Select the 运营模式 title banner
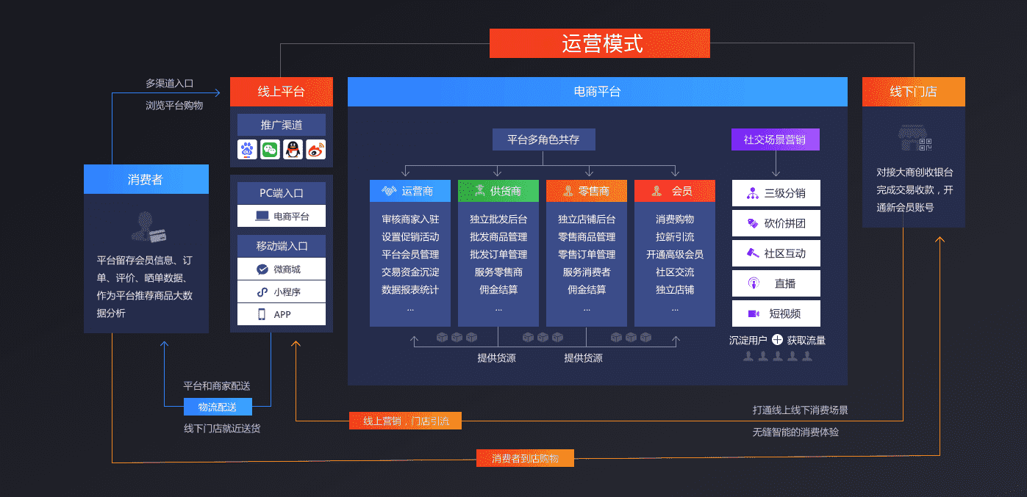This screenshot has width=1027, height=497. coord(600,43)
